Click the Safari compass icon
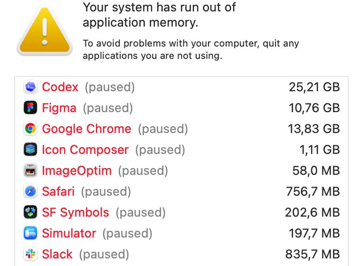 [30, 191]
